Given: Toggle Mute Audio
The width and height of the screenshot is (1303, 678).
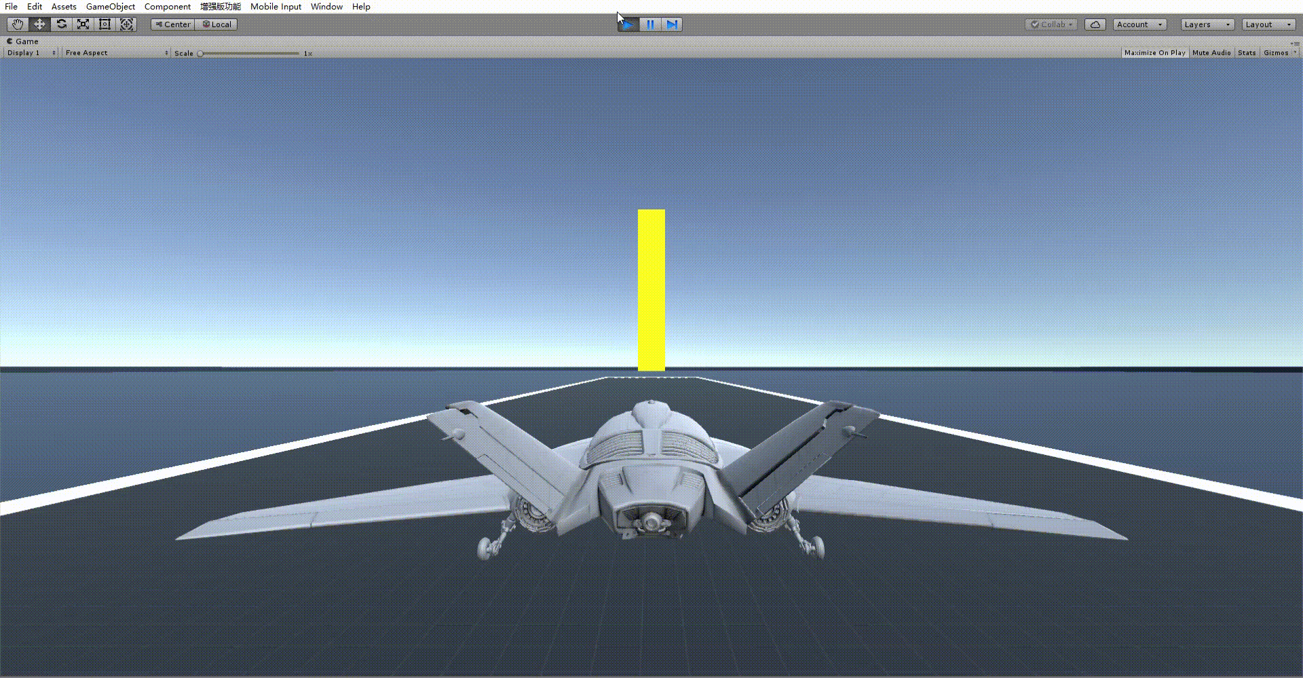Looking at the screenshot, I should click(x=1211, y=52).
